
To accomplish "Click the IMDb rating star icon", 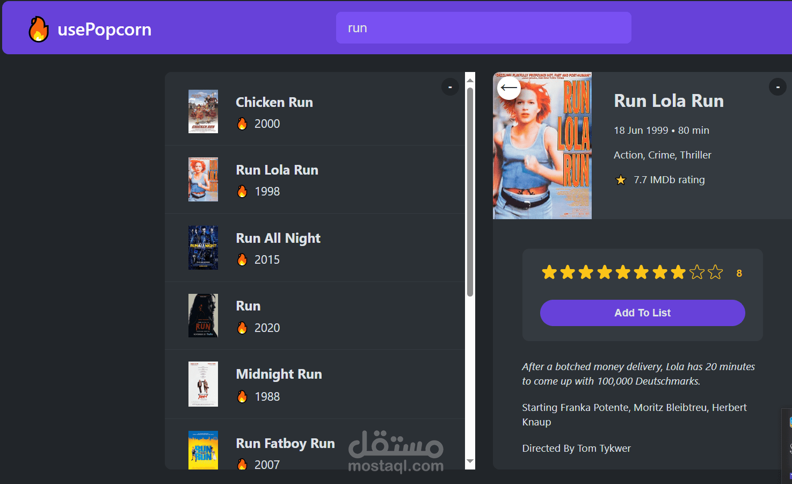I will click(621, 180).
